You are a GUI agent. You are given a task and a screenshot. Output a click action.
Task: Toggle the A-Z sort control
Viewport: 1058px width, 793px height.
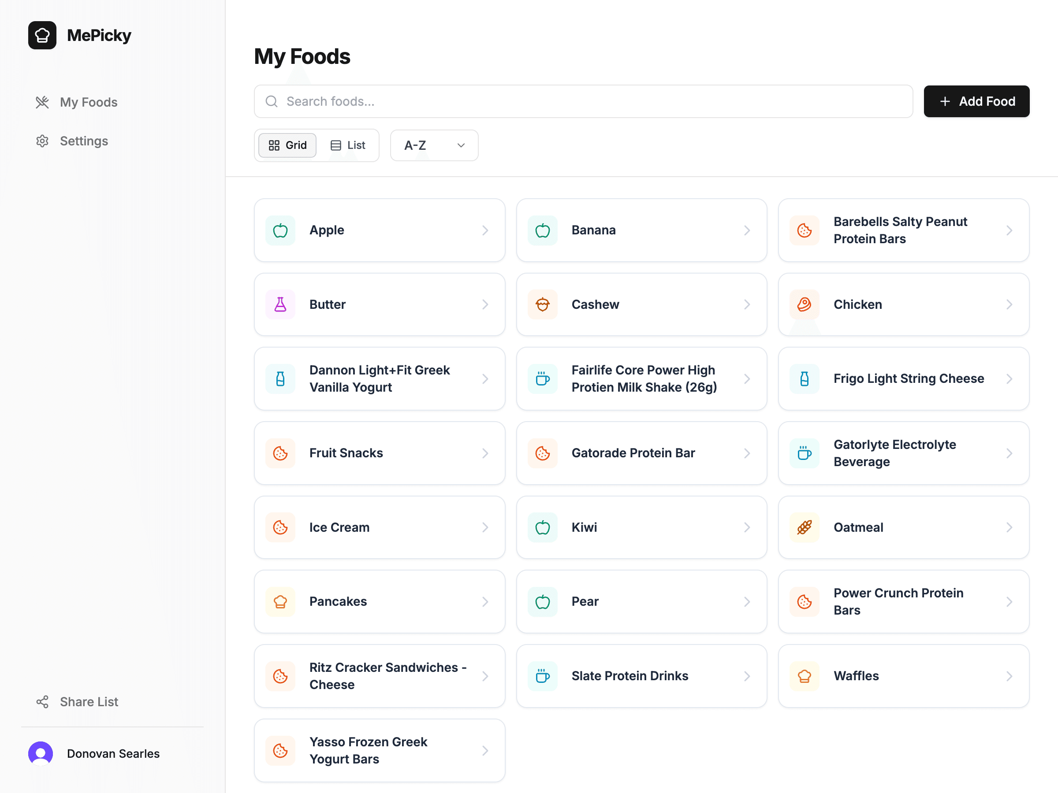click(x=434, y=145)
